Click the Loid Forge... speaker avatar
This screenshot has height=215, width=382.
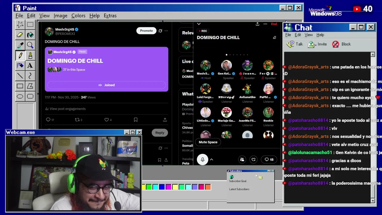tap(206, 89)
